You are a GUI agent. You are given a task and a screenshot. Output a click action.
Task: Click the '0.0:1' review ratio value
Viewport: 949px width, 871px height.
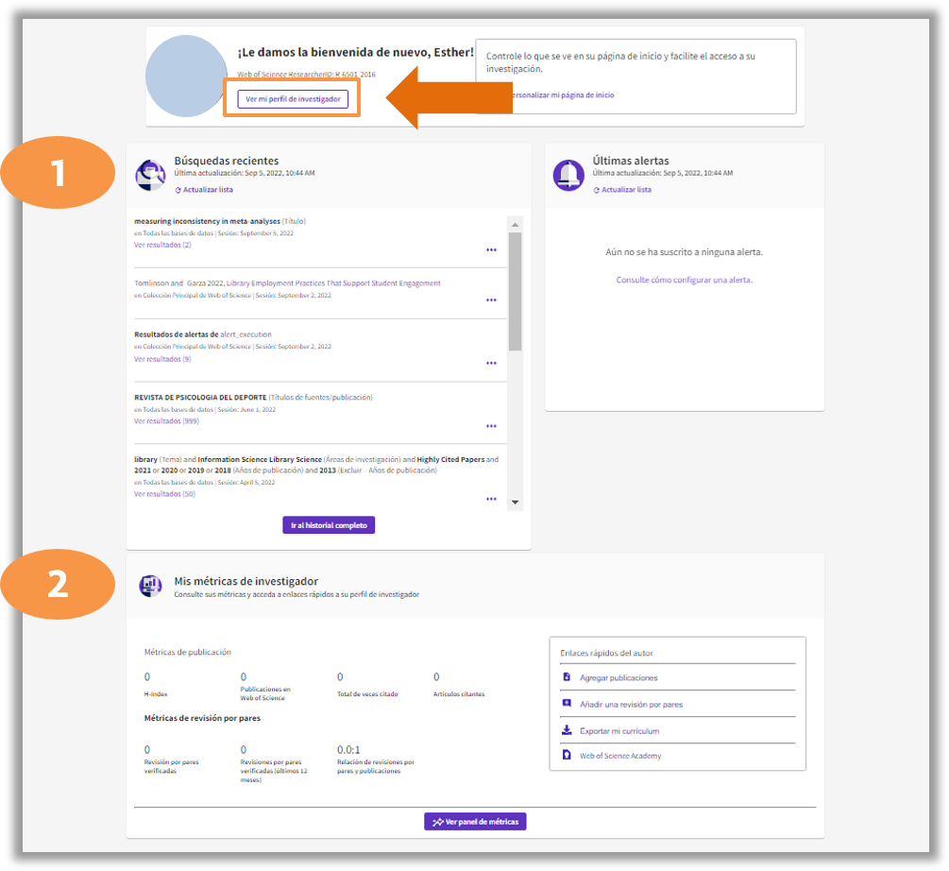[348, 749]
